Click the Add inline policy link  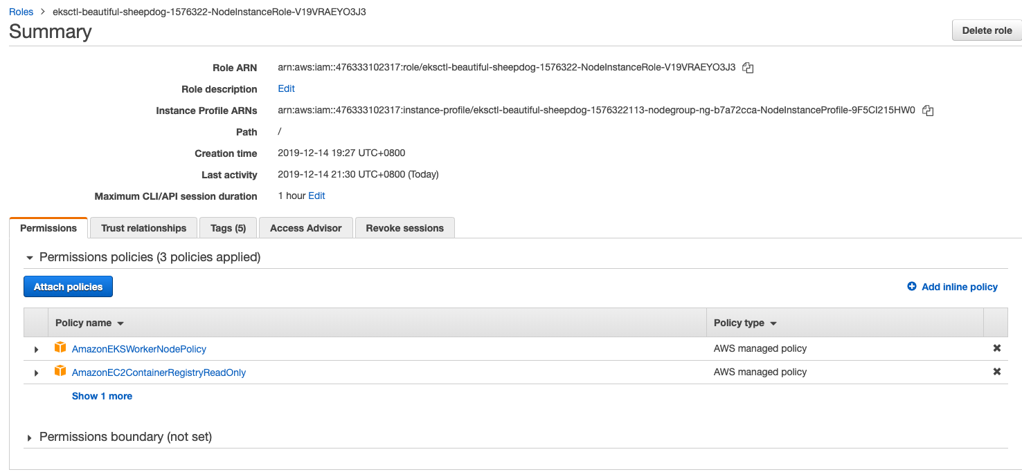(960, 287)
